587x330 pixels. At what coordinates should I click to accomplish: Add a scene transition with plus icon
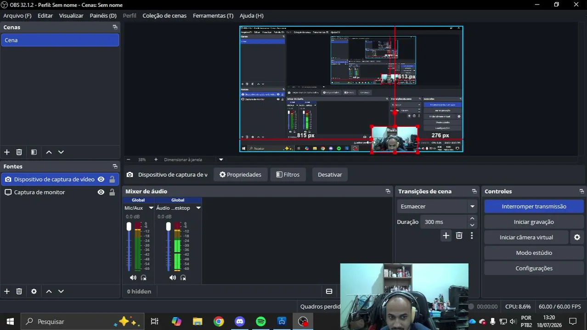tap(446, 236)
